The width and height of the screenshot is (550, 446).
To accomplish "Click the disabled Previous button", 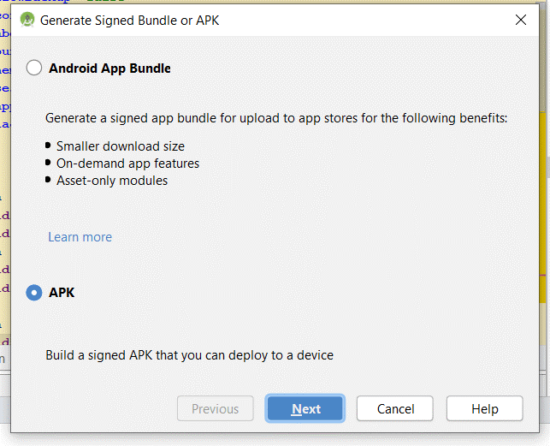I will click(x=215, y=409).
